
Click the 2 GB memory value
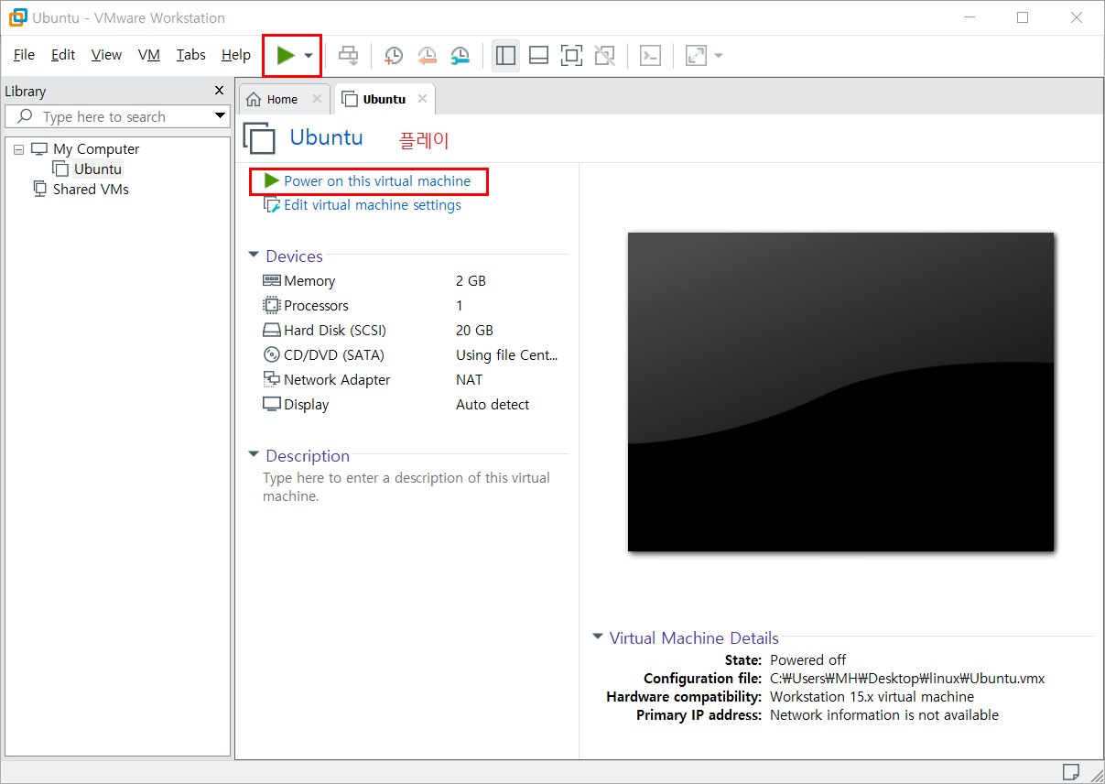point(471,281)
